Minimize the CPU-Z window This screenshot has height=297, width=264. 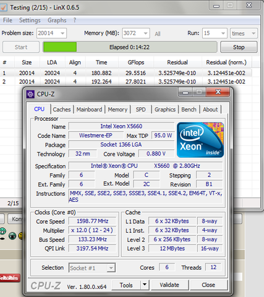185,92
